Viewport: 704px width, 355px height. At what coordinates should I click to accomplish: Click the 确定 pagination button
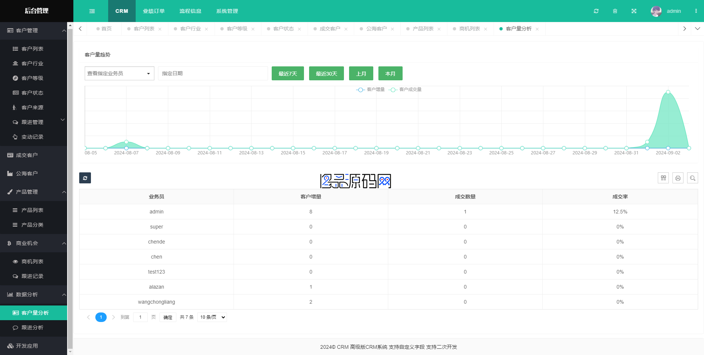click(x=168, y=317)
